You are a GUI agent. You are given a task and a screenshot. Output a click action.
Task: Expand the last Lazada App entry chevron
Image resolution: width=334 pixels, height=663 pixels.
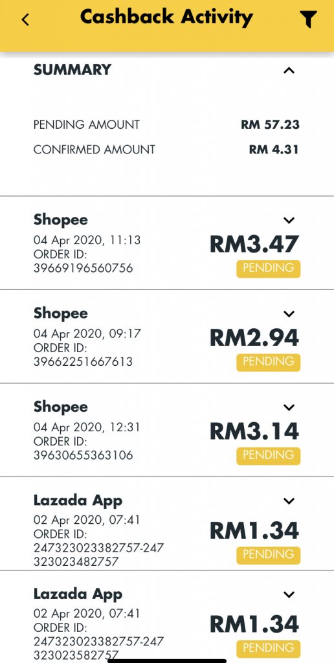pos(289,594)
